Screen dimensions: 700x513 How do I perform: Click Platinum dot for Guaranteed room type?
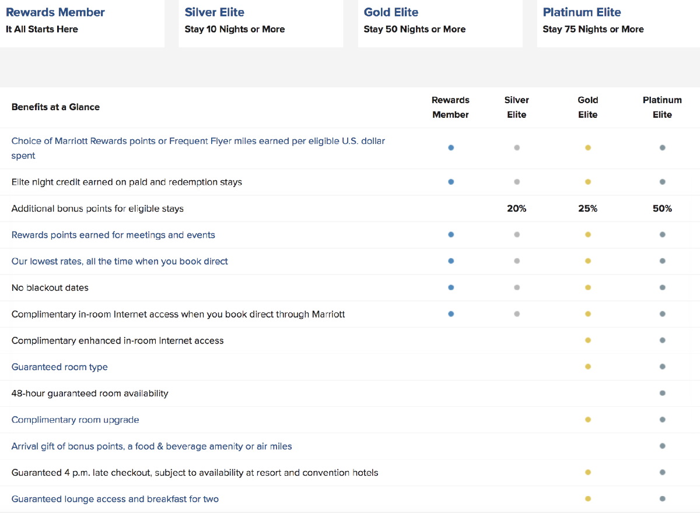tap(663, 367)
